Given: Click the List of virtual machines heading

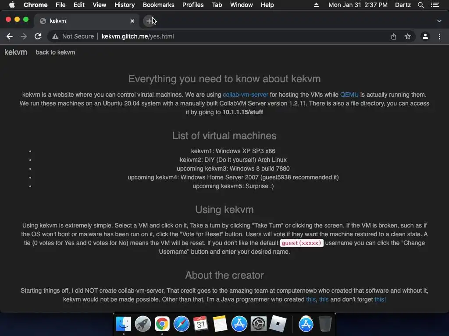Looking at the screenshot, I should [x=224, y=136].
